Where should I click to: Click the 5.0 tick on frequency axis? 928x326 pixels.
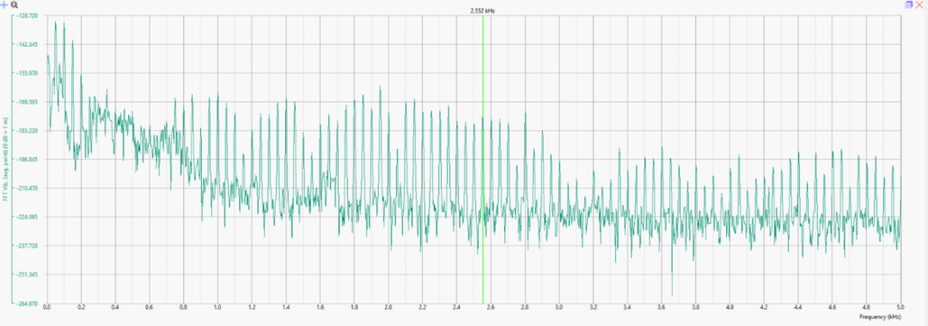[901, 308]
